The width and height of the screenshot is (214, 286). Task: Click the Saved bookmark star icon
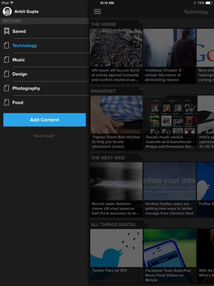coord(7,31)
